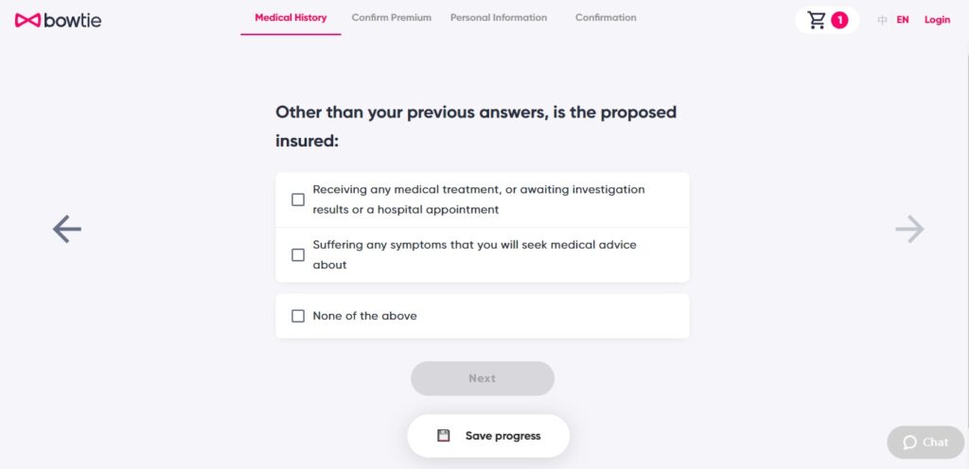This screenshot has height=469, width=969.
Task: Check 'Suffering any symptoms' option
Action: pos(298,254)
